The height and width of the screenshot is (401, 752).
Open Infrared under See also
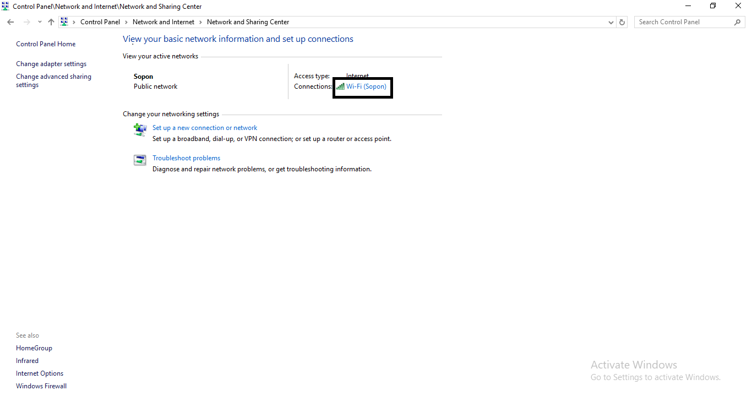tap(27, 361)
